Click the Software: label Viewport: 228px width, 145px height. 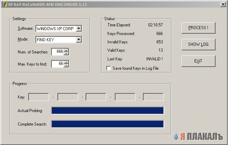coord(25,28)
